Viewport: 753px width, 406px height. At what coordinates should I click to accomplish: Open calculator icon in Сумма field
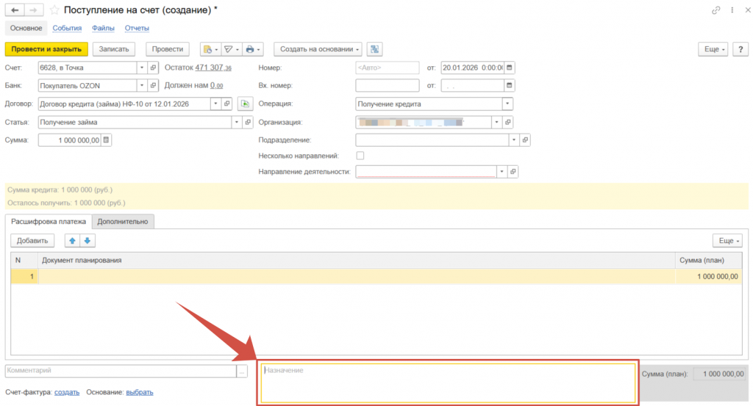coord(106,139)
